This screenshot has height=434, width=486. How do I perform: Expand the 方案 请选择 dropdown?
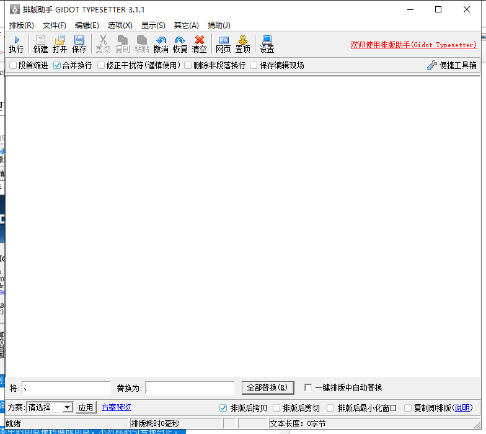click(x=67, y=407)
